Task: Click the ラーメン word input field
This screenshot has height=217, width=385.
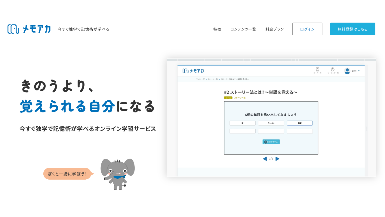Action: coord(271,123)
